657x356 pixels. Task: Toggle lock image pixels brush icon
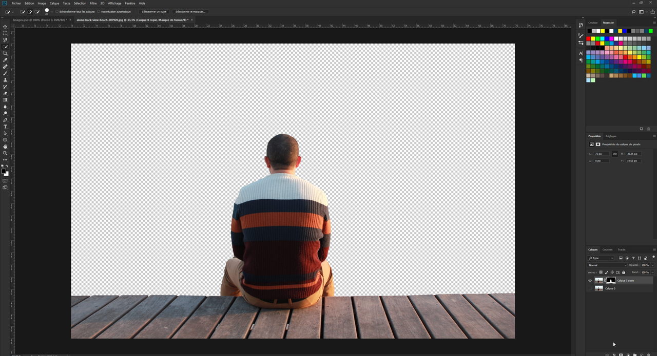pyautogui.click(x=607, y=272)
